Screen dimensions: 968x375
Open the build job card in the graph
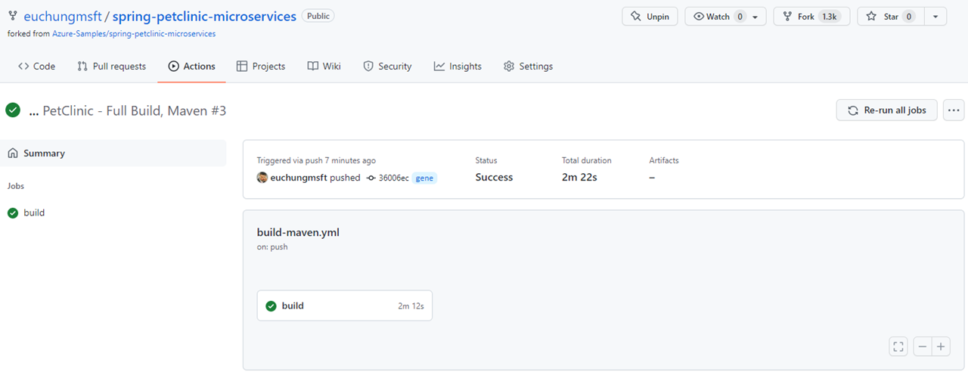tap(345, 305)
